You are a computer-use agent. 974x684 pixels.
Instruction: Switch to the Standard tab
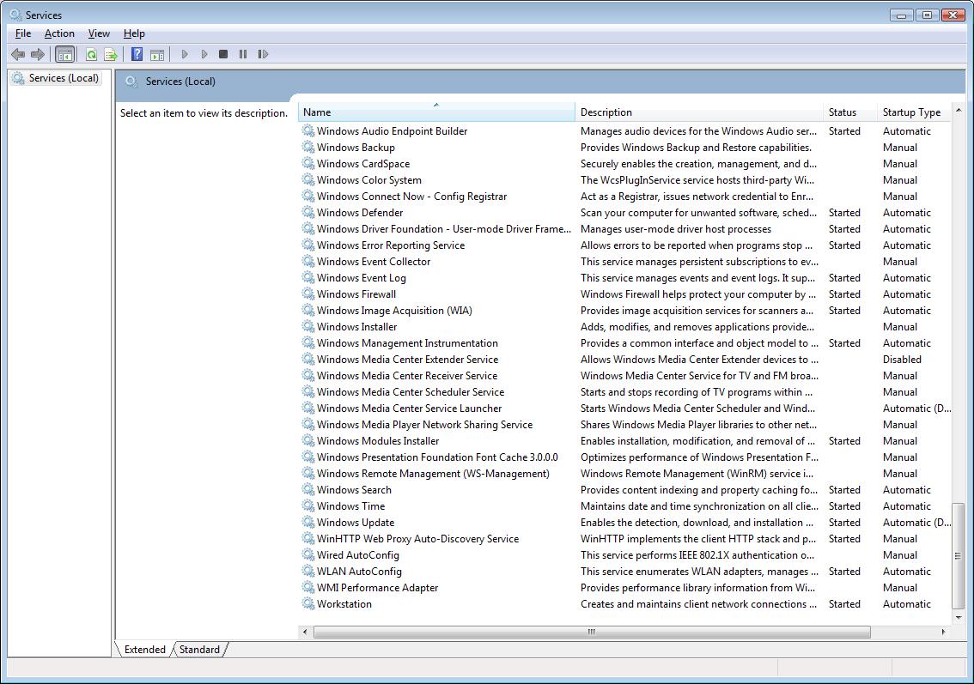199,649
